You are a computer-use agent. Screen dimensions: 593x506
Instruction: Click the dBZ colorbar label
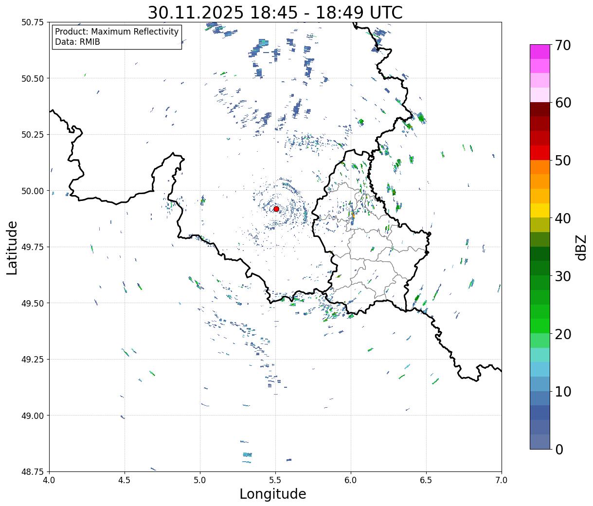coord(581,247)
